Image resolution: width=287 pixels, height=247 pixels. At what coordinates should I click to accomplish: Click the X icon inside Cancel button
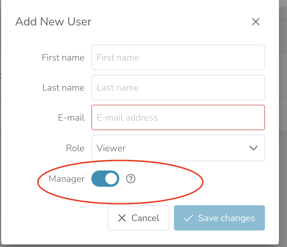122,218
